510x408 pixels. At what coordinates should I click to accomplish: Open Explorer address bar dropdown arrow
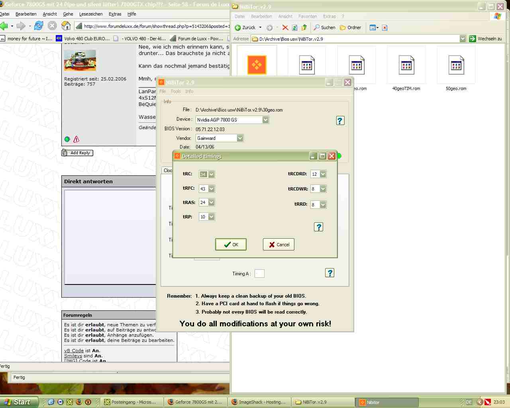click(463, 39)
